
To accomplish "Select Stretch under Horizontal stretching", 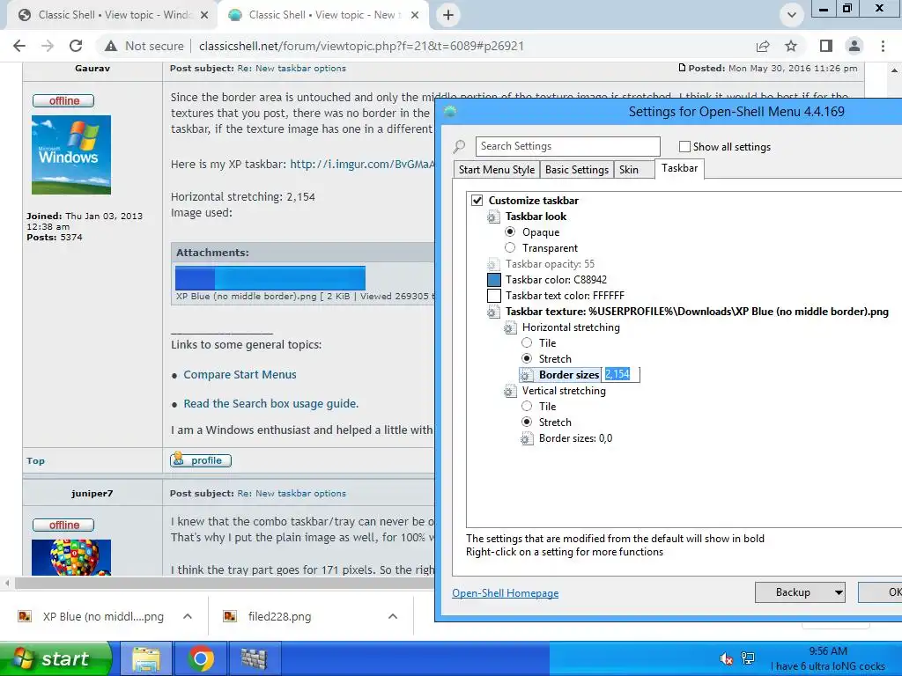I will [527, 359].
